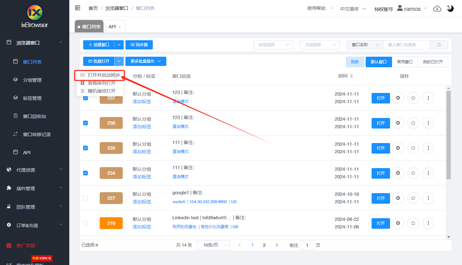Image resolution: width=462 pixels, height=265 pixels.
Task: Open the ramos account dropdown
Action: pyautogui.click(x=412, y=9)
